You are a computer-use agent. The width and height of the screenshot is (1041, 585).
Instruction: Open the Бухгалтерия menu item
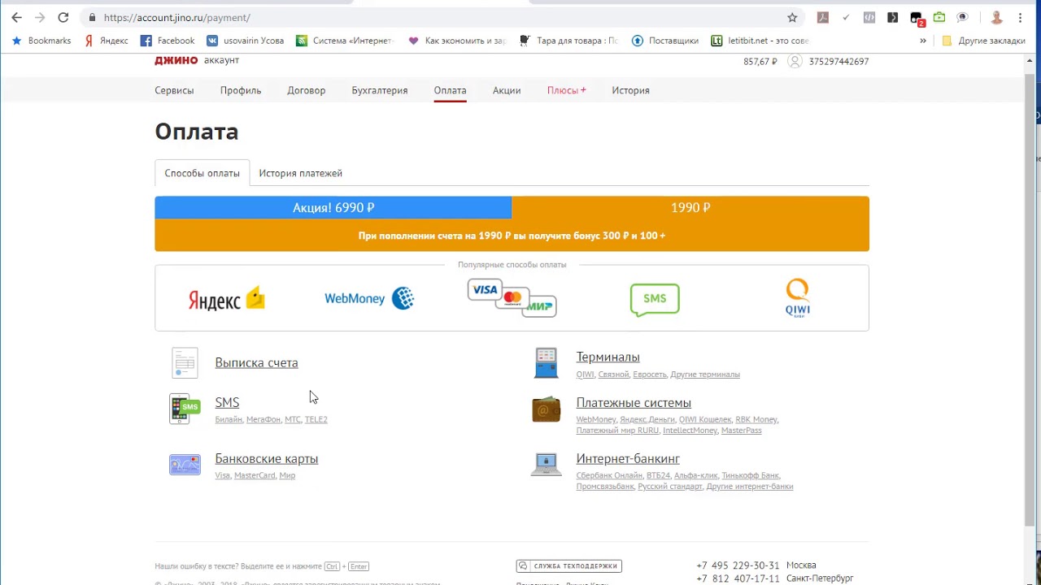tap(380, 90)
